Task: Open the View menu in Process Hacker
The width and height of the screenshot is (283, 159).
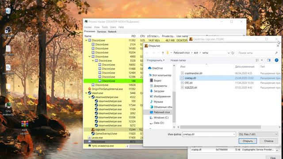Action: pyautogui.click(x=97, y=27)
